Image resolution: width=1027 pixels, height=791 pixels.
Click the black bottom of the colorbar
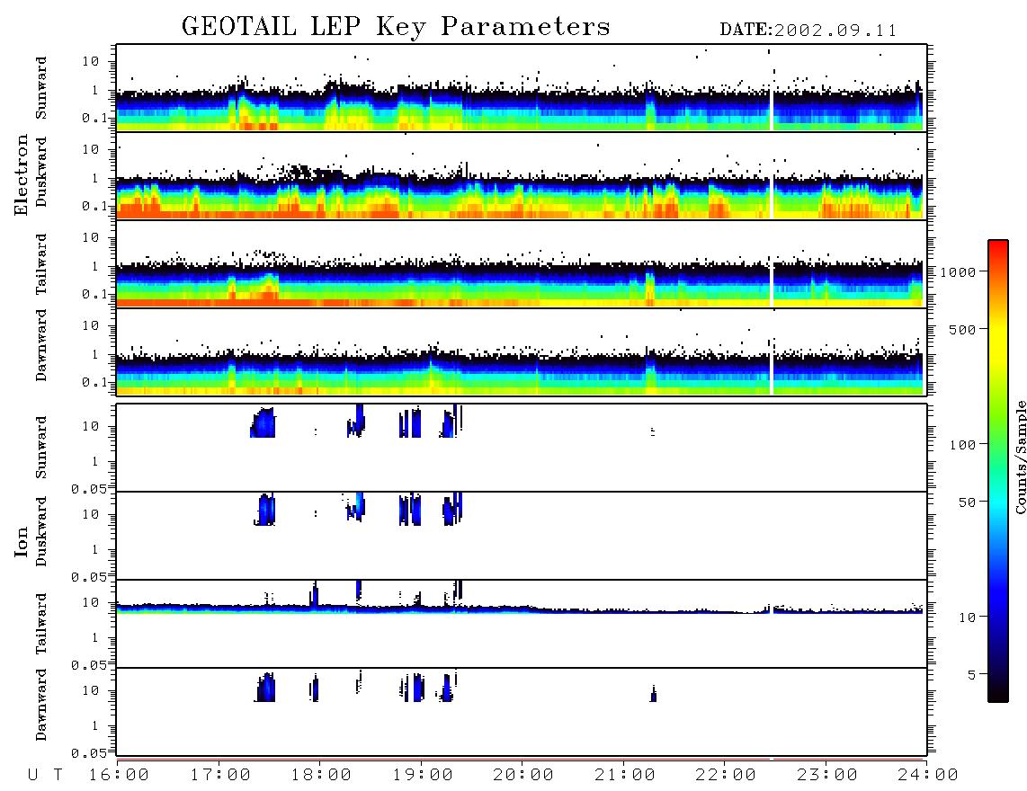[998, 694]
